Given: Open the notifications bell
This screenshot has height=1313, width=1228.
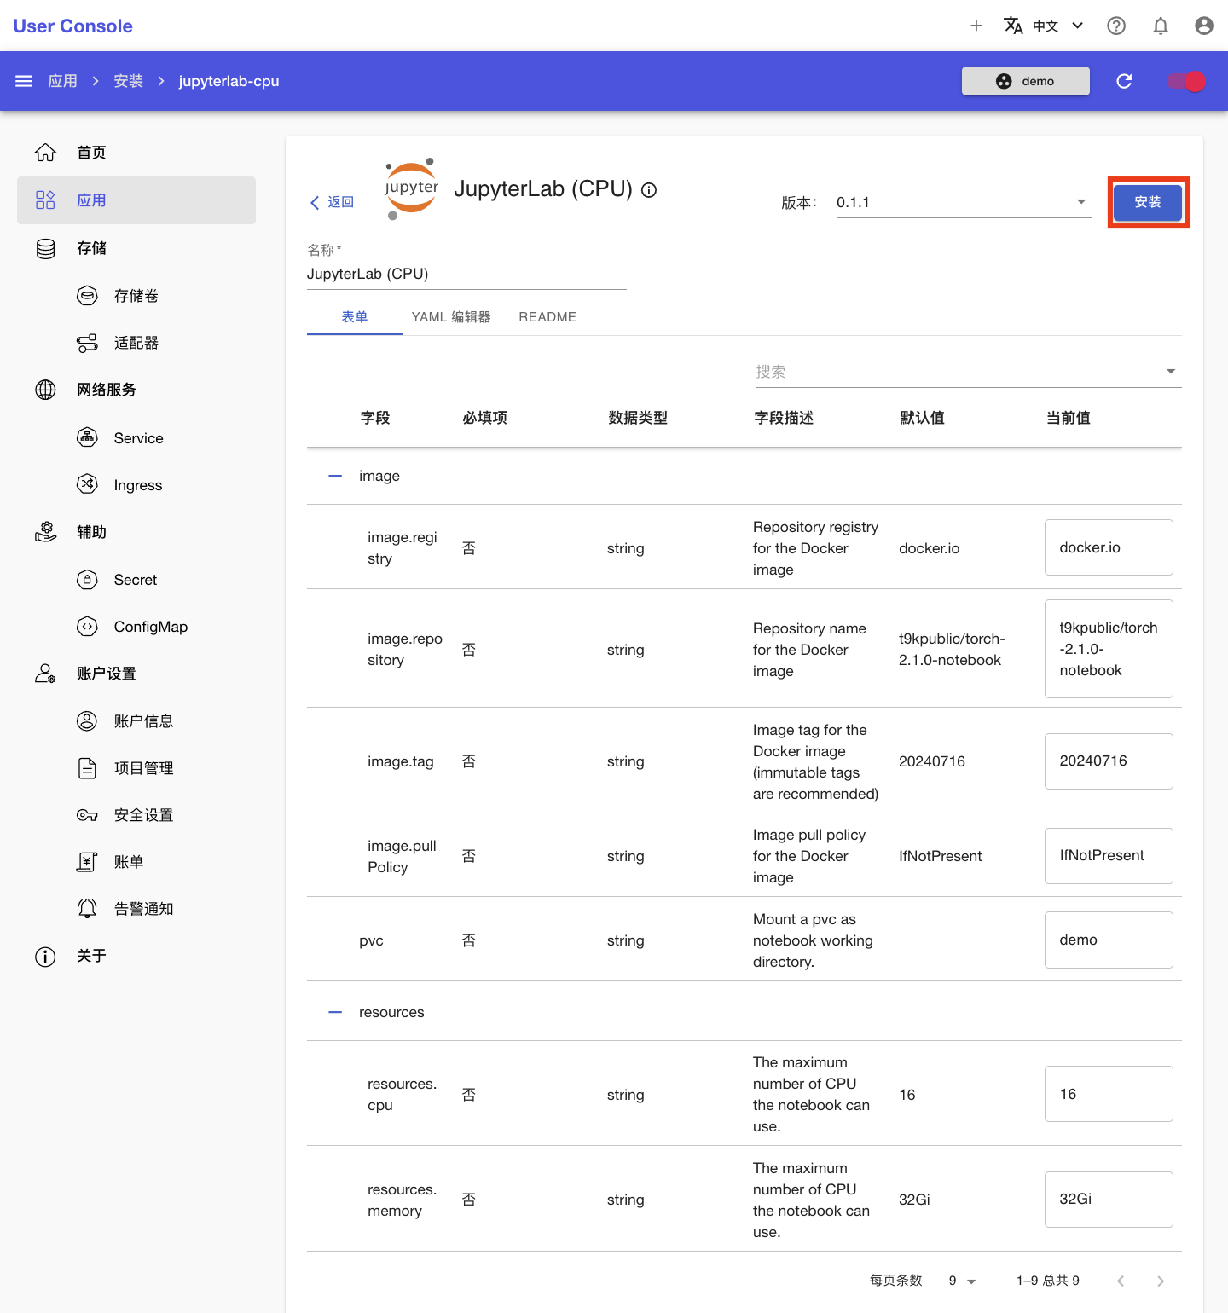Looking at the screenshot, I should pos(1161,26).
